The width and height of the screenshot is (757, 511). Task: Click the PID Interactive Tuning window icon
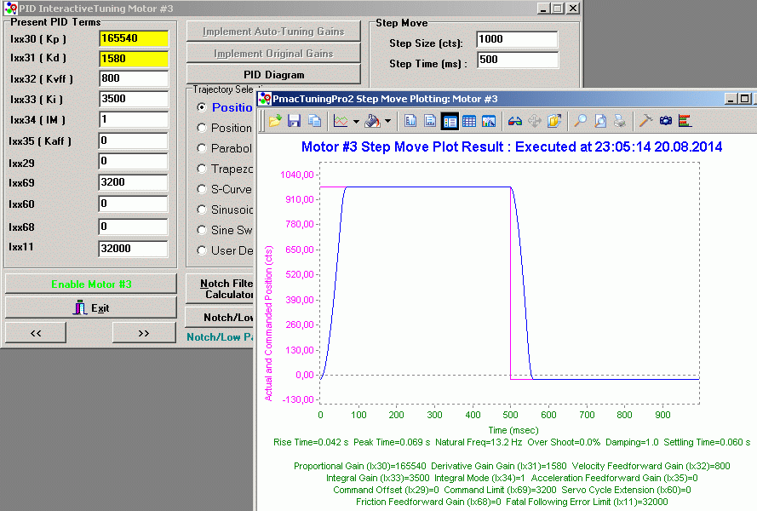10,9
